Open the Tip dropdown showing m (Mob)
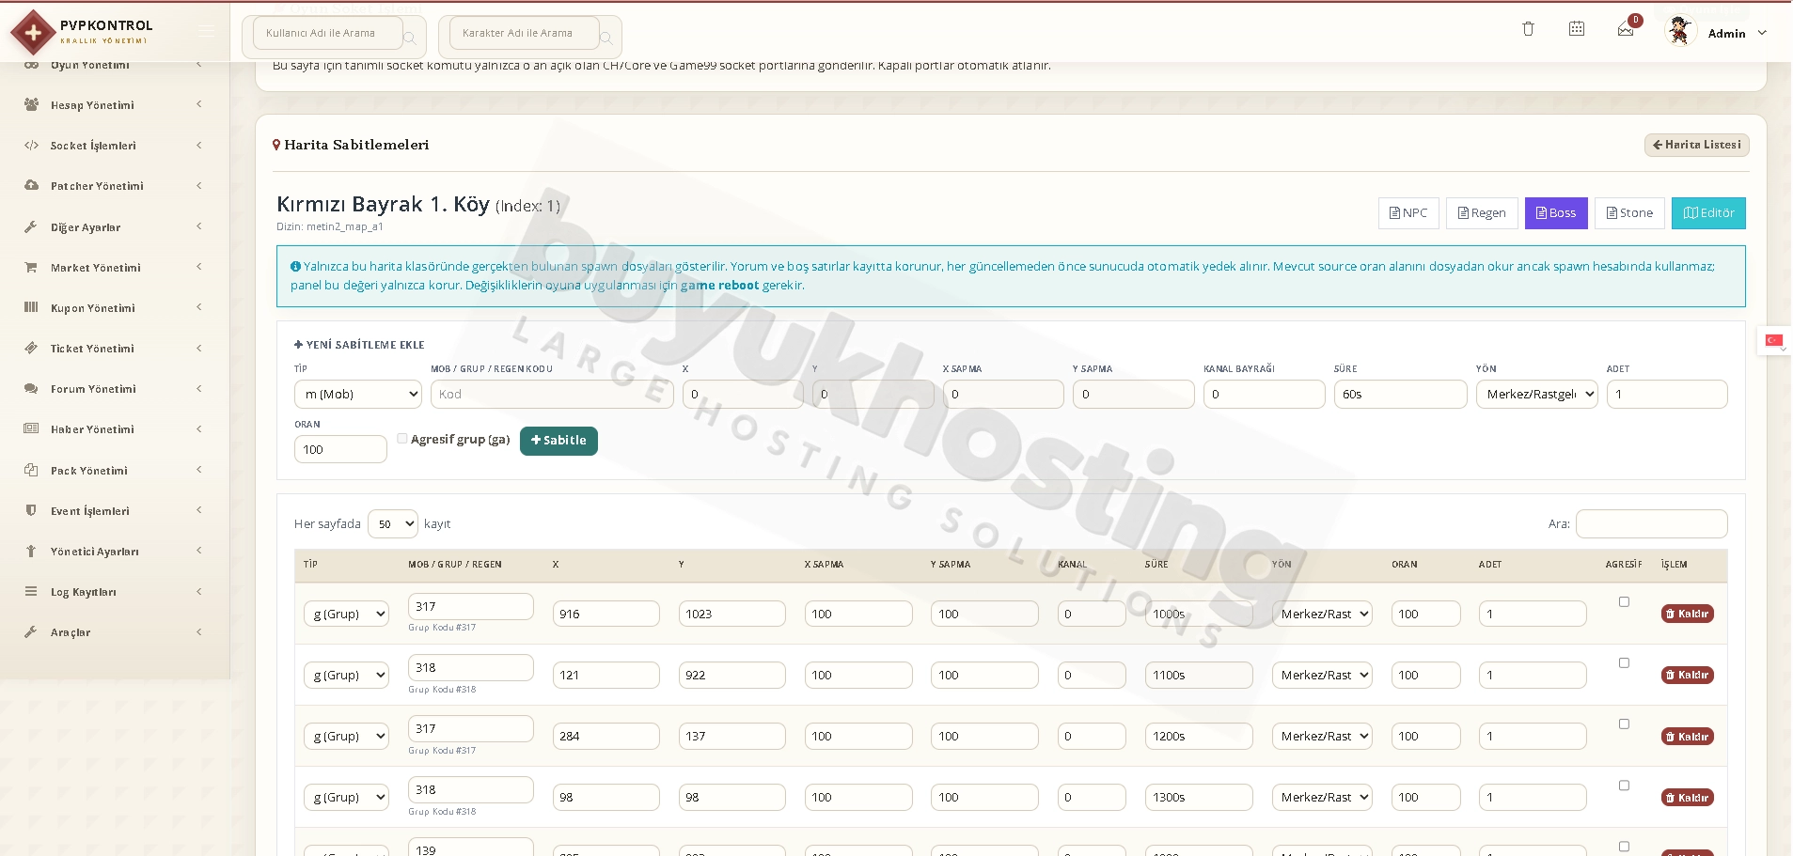The height and width of the screenshot is (856, 1793). [x=358, y=395]
